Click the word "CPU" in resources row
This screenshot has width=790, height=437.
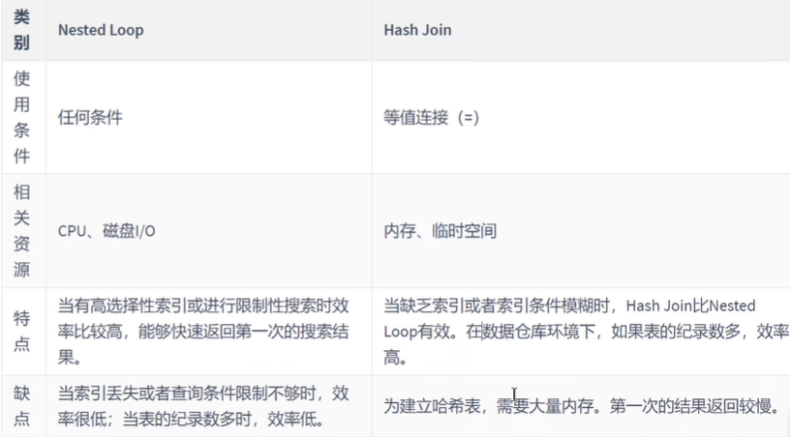tap(72, 231)
